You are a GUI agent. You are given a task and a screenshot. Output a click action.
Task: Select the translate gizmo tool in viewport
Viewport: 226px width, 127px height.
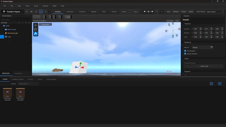click(x=36, y=25)
